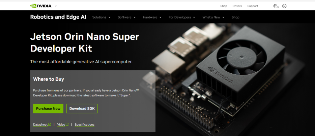Open the region selector globe icon
The width and height of the screenshot is (315, 136).
[276, 6]
